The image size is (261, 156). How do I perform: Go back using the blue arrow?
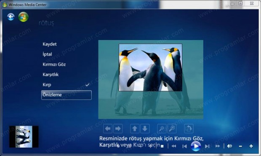coord(11,17)
